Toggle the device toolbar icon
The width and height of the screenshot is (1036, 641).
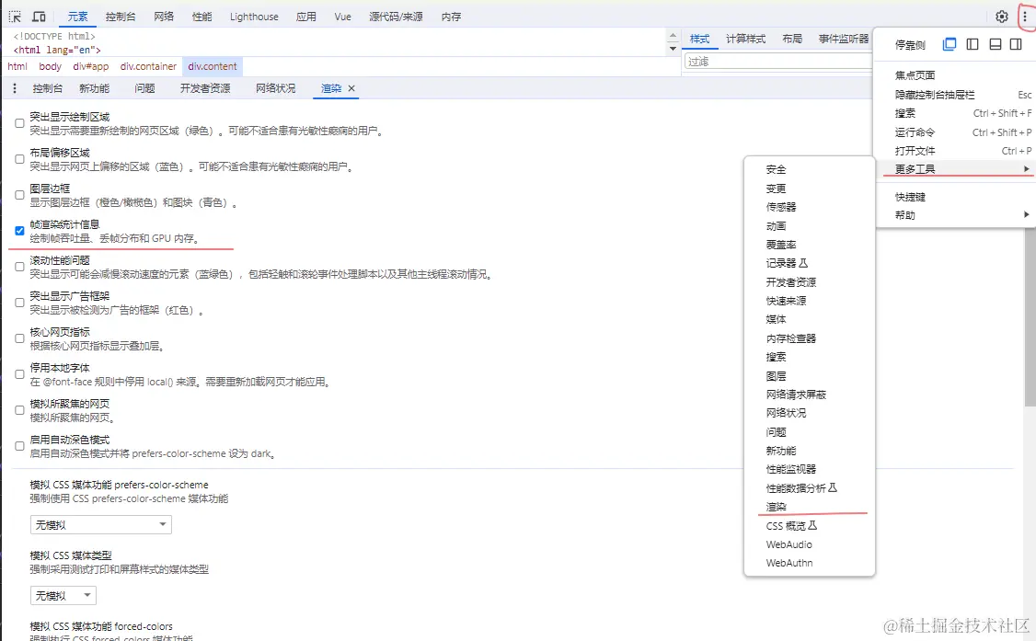coord(39,17)
